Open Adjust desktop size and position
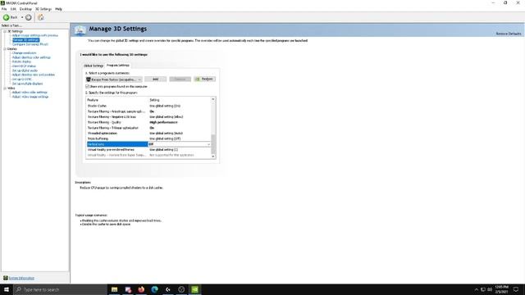The height and width of the screenshot is (295, 525). pyautogui.click(x=34, y=75)
